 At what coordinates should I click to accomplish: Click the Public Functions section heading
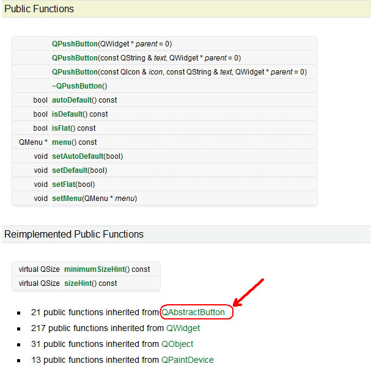39,9
